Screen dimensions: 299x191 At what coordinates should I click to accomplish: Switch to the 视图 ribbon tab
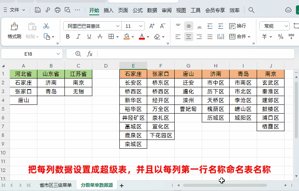click(181, 10)
